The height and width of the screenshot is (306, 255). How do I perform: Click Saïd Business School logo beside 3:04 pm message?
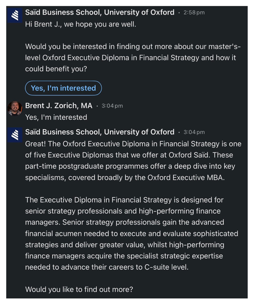pos(15,135)
